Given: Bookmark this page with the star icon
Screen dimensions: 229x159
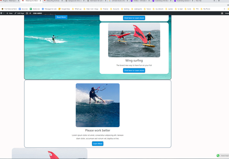Looking at the screenshot, I should tap(228, 5).
